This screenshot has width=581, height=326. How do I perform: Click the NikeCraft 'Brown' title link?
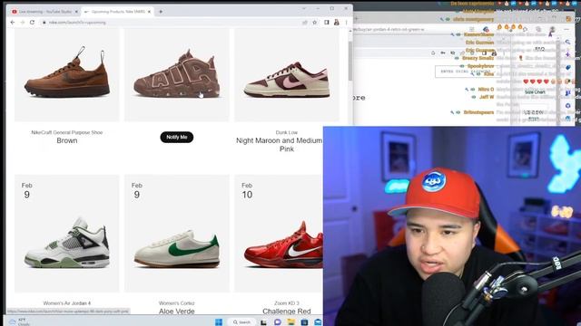click(67, 140)
